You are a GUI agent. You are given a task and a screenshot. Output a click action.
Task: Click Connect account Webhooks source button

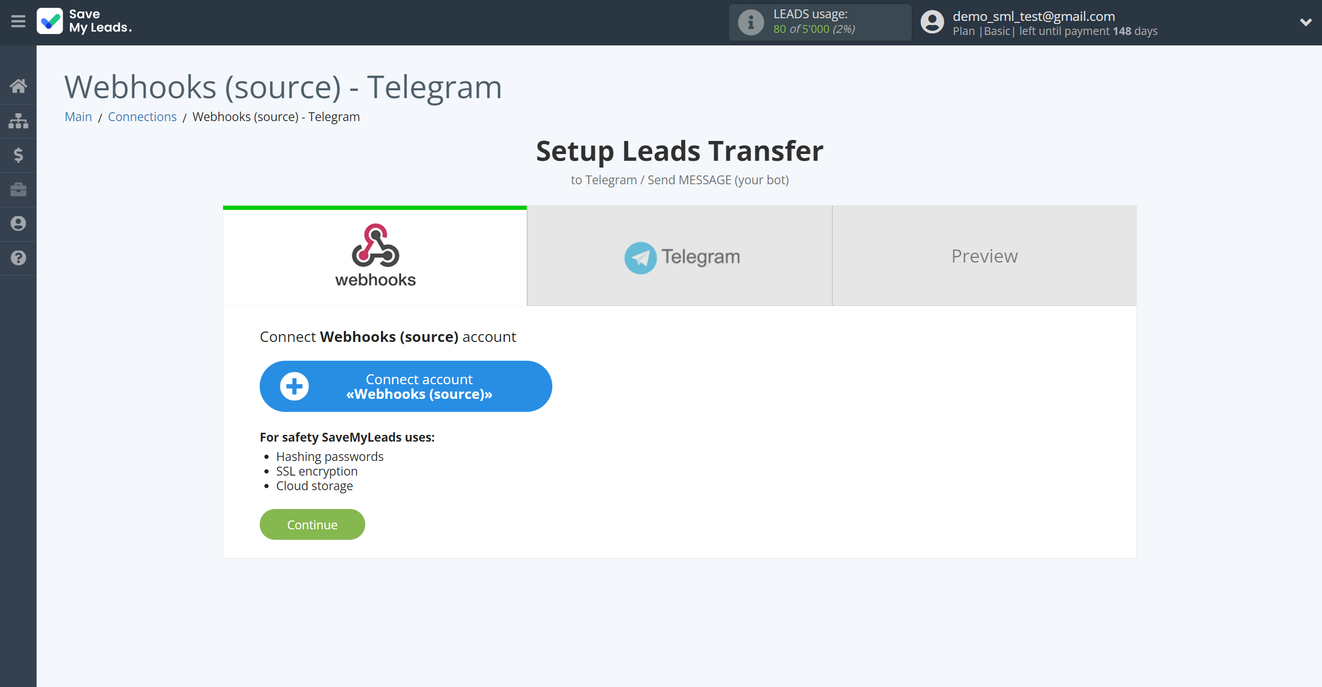pyautogui.click(x=405, y=386)
